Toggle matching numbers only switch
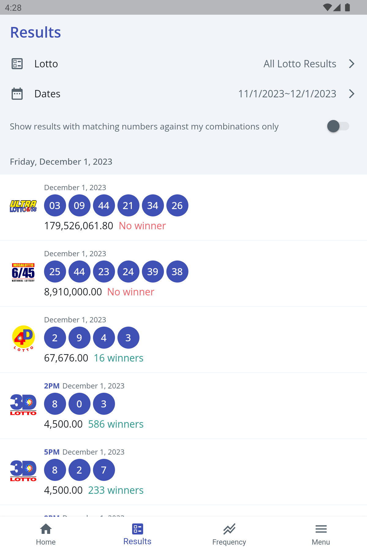 [x=338, y=126]
